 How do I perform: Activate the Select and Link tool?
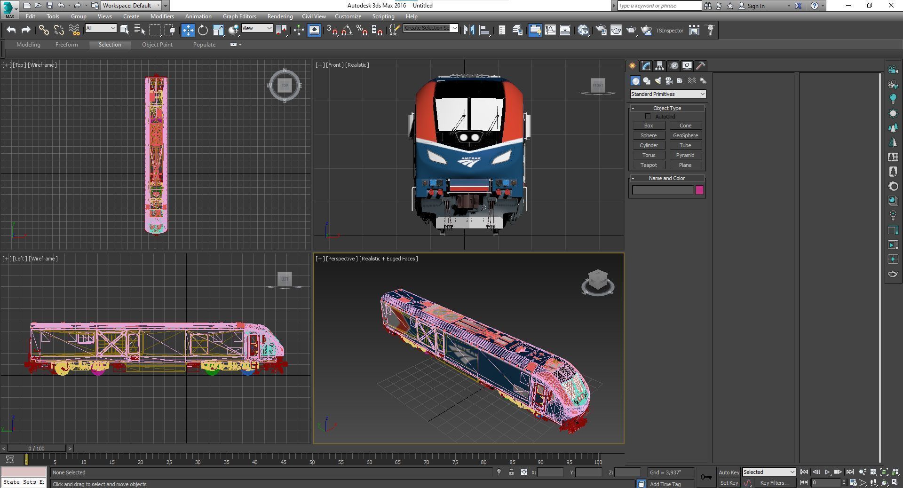pos(43,30)
